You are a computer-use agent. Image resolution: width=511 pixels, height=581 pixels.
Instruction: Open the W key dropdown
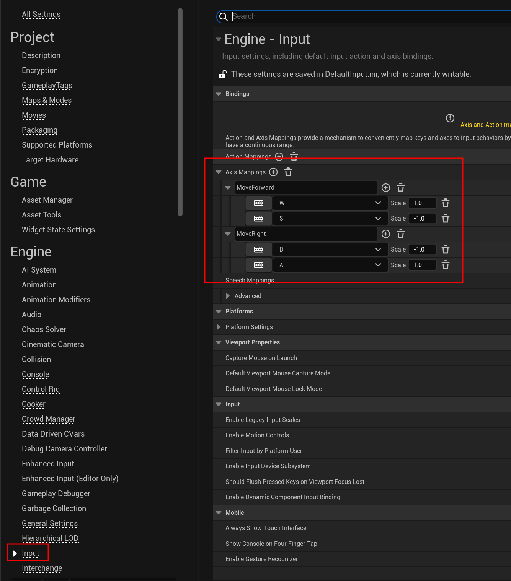pyautogui.click(x=330, y=203)
